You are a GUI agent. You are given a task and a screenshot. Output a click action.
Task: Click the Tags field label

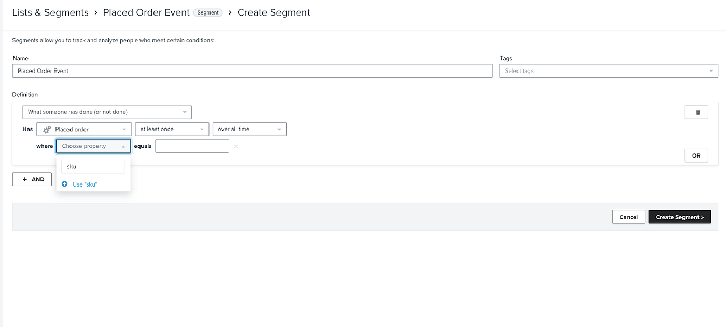pos(506,59)
